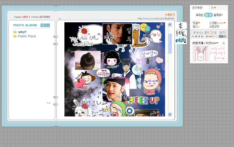Click the CD icon in the BGM title bar
Image resolution: width=234 pixels, height=147 pixels.
click(194, 32)
